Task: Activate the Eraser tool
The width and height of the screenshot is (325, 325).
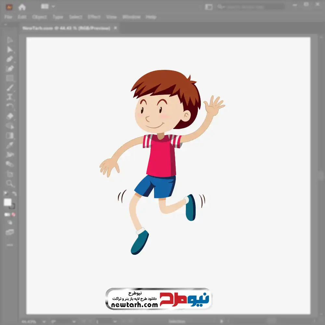Action: tap(10, 116)
